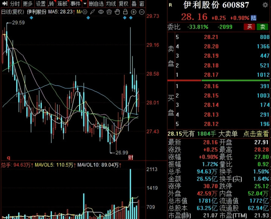The width and height of the screenshot is (271, 219).
Task: Open the 设置 settings menu
Action: (x=41, y=3)
